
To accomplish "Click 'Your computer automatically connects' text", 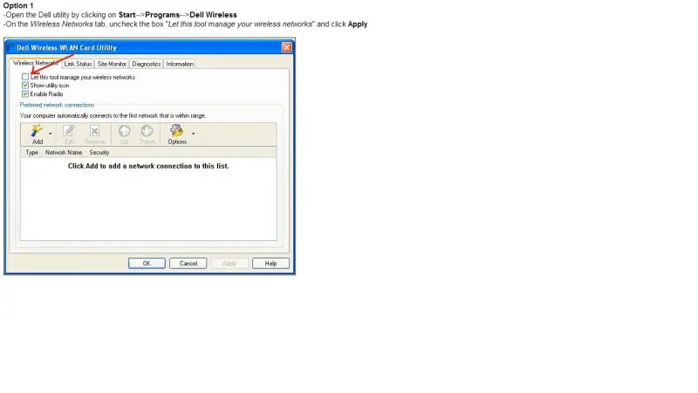I will [113, 115].
